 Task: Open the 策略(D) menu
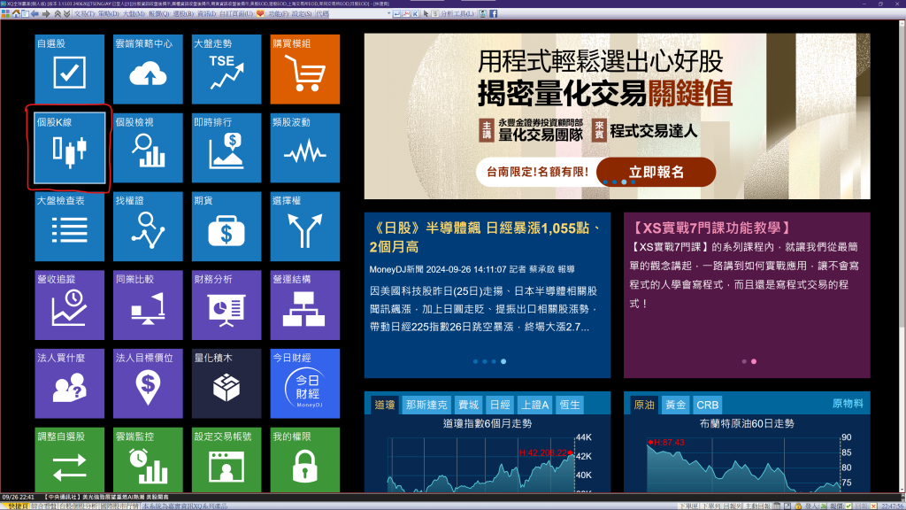[109, 13]
